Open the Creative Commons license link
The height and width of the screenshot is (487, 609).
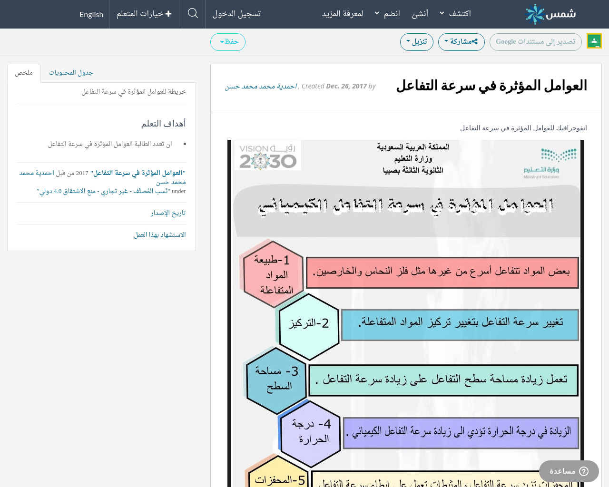point(103,191)
